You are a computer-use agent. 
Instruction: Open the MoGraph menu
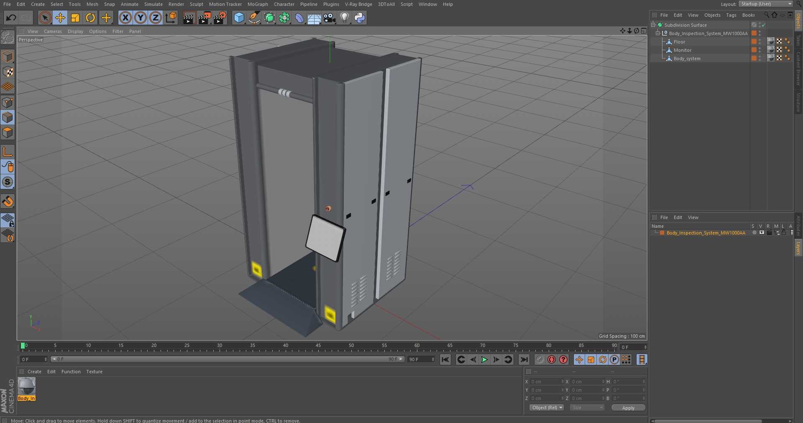click(257, 4)
